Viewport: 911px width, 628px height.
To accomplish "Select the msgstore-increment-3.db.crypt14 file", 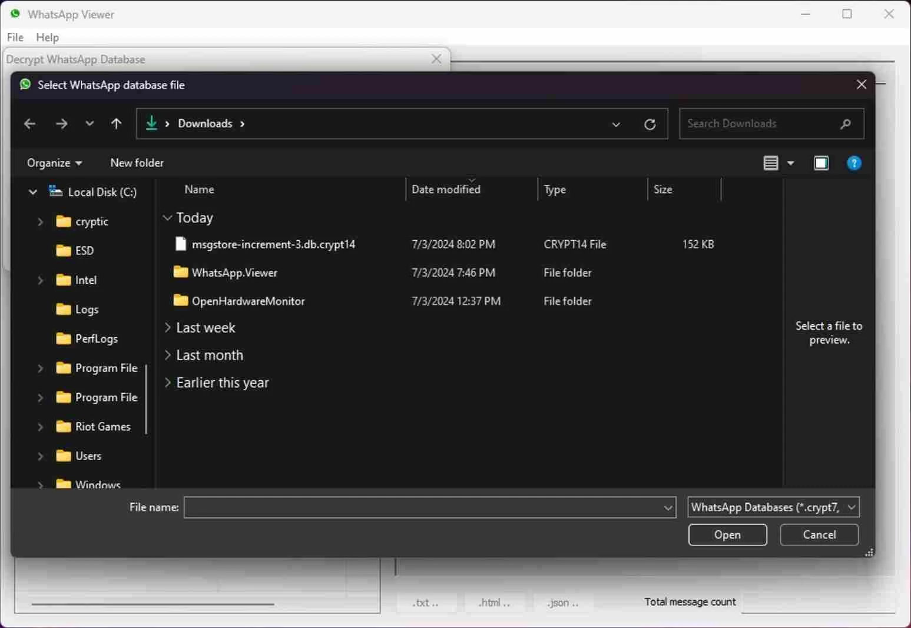I will coord(273,244).
